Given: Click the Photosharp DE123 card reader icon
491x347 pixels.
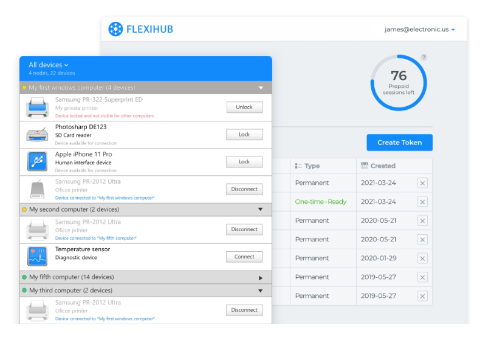Looking at the screenshot, I should pos(37,135).
